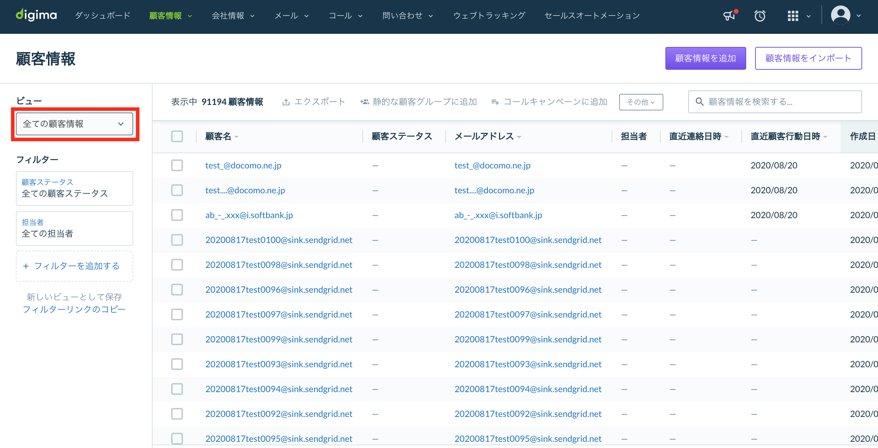
Task: Check the row ab_-_.xxx@i.softbank.jp
Action: [x=177, y=215]
